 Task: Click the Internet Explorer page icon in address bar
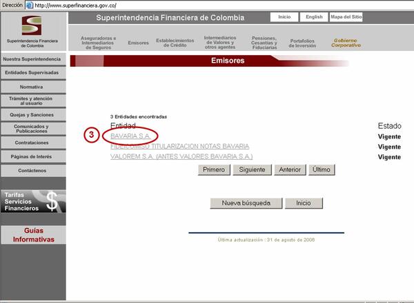[29, 5]
